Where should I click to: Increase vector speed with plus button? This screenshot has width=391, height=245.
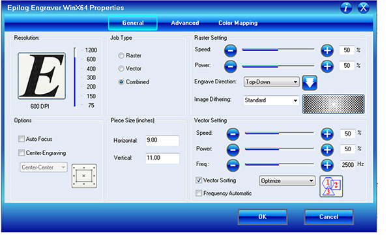tap(327, 134)
